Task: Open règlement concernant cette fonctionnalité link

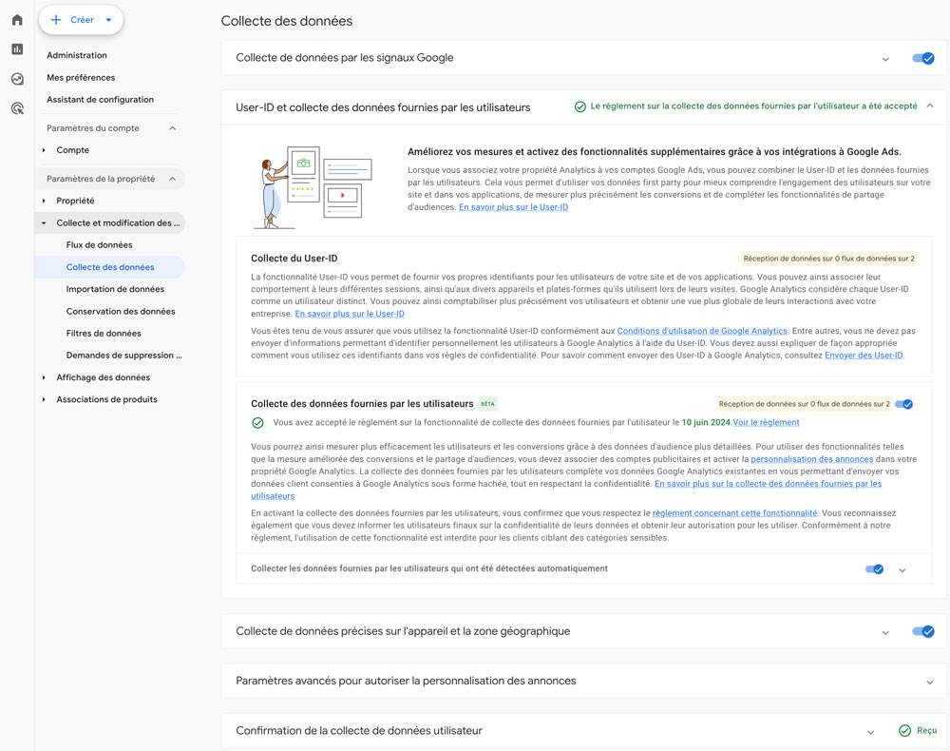Action: 734,513
